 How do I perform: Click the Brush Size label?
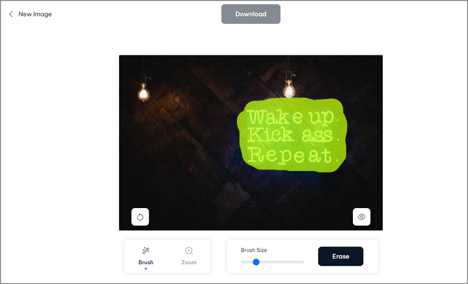pos(254,250)
